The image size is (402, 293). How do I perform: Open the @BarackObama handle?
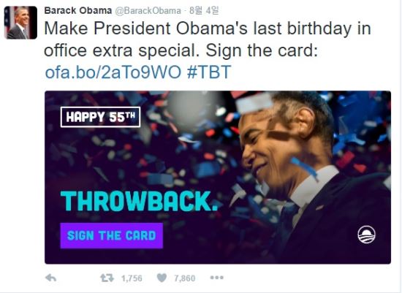[148, 11]
